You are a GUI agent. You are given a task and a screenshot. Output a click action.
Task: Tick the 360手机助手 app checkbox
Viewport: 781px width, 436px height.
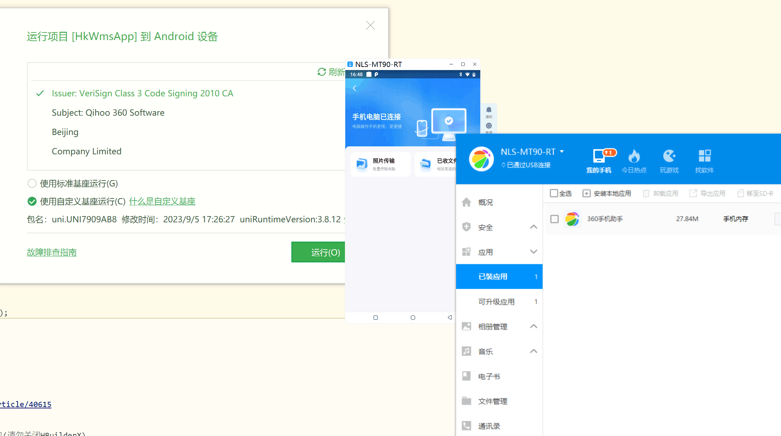555,219
